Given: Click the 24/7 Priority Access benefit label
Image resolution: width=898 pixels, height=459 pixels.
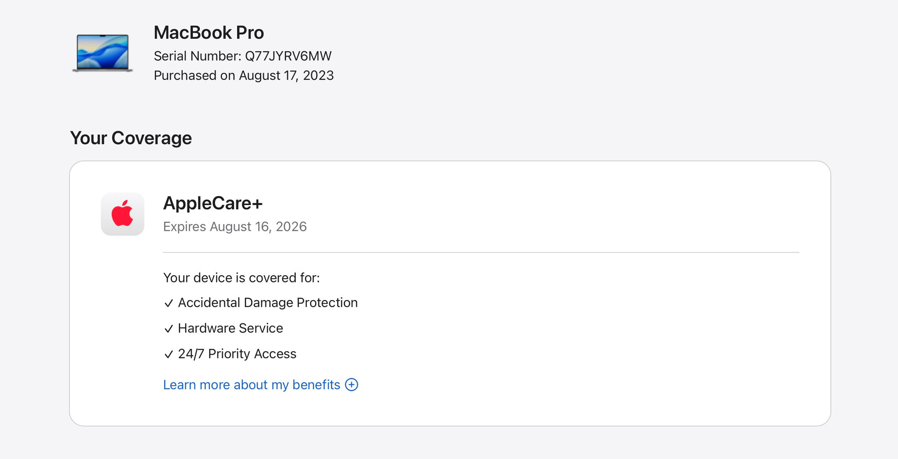Looking at the screenshot, I should tap(237, 354).
